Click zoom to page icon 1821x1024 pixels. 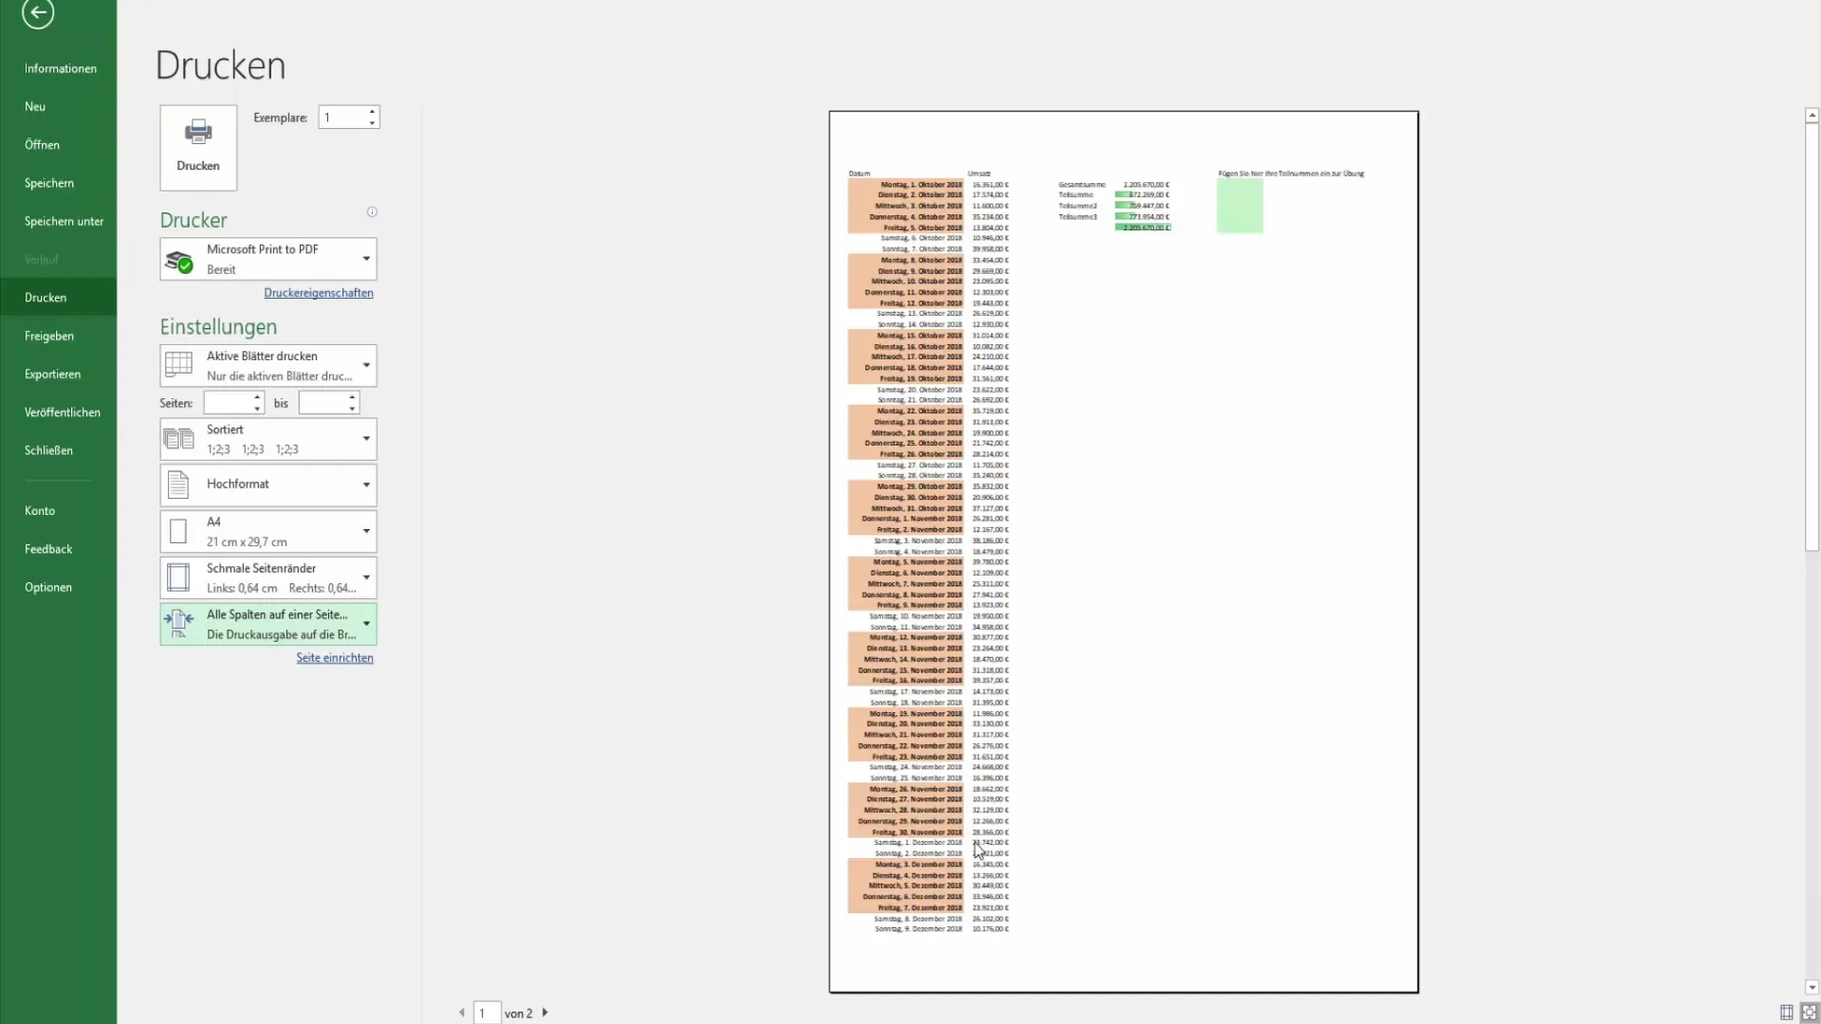point(1809,1012)
